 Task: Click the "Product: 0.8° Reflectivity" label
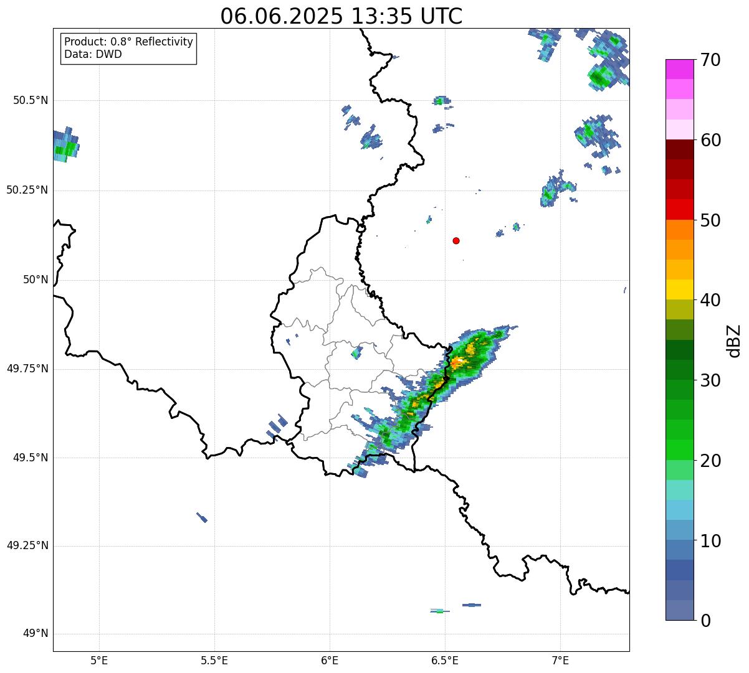(x=129, y=42)
